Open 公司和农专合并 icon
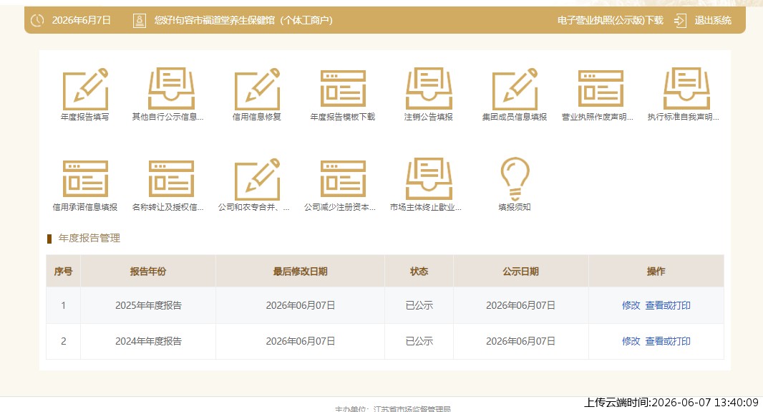This screenshot has height=412, width=763. (257, 178)
